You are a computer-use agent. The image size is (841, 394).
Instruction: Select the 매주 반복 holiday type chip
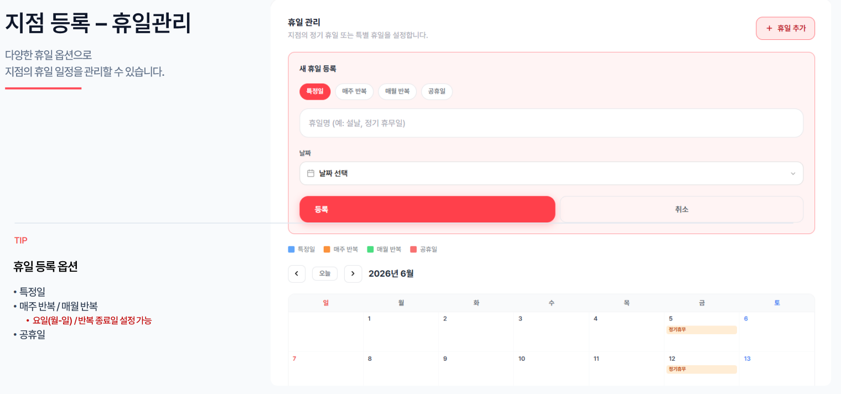354,91
